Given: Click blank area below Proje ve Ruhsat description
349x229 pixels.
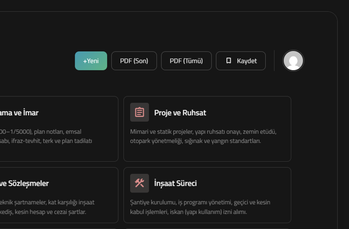Looking at the screenshot, I should [207, 153].
